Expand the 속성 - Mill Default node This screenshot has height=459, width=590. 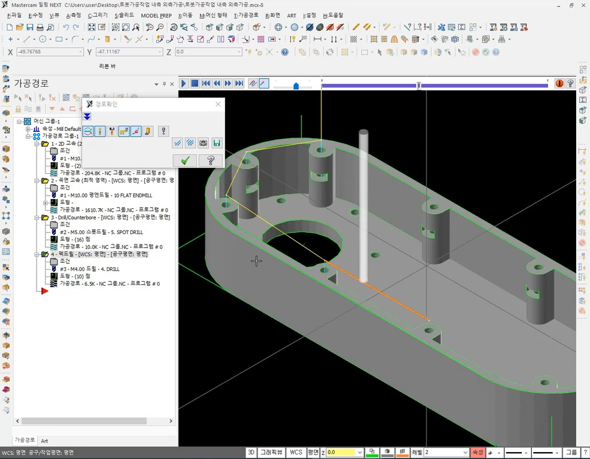pyautogui.click(x=28, y=129)
